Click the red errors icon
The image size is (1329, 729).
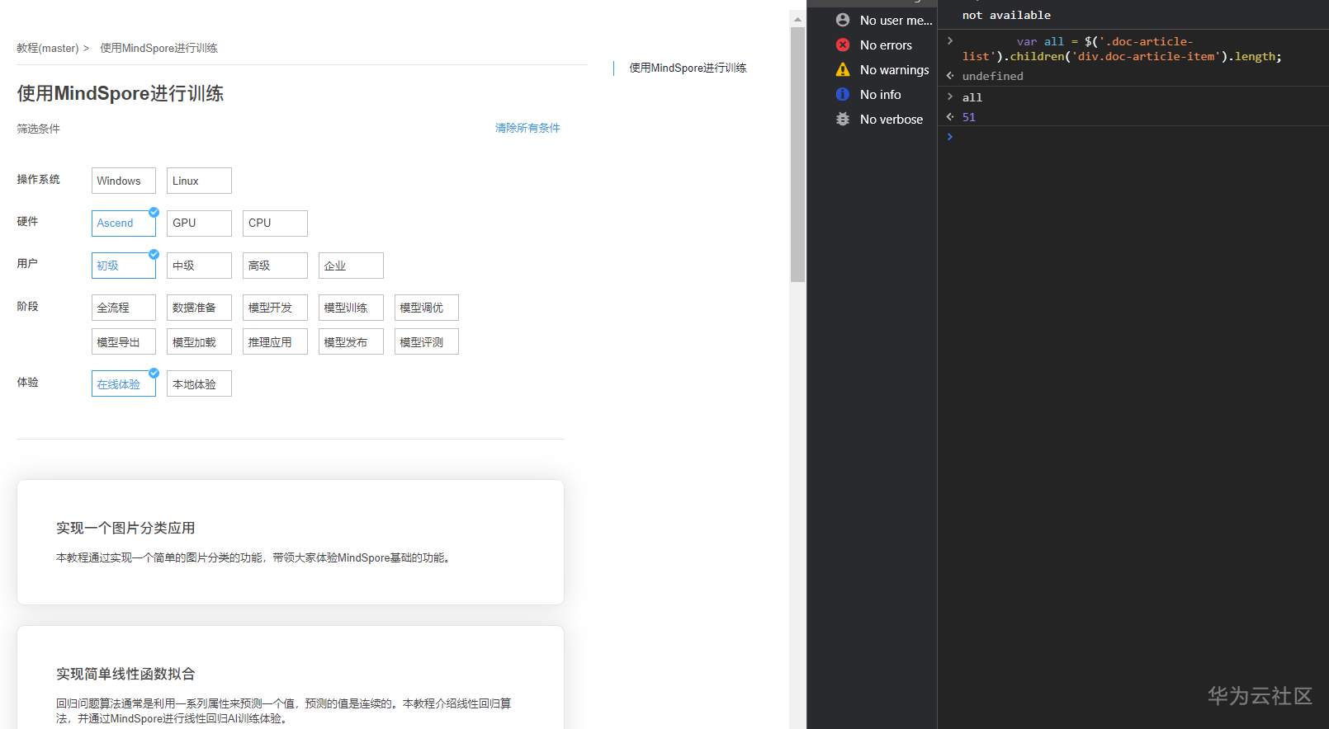tap(842, 45)
